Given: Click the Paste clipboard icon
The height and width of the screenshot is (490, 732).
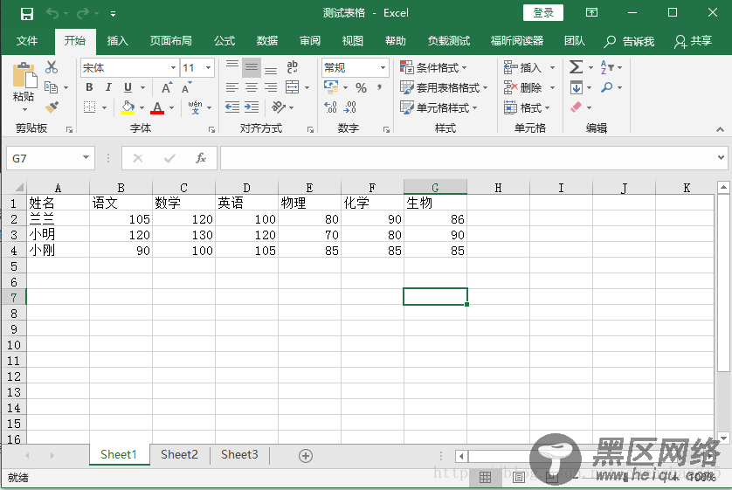Looking at the screenshot, I should [x=24, y=75].
